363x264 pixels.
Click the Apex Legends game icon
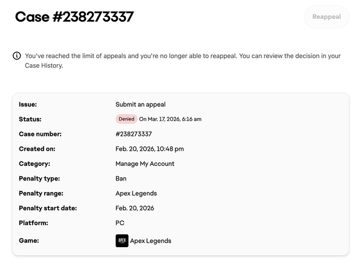pos(122,240)
